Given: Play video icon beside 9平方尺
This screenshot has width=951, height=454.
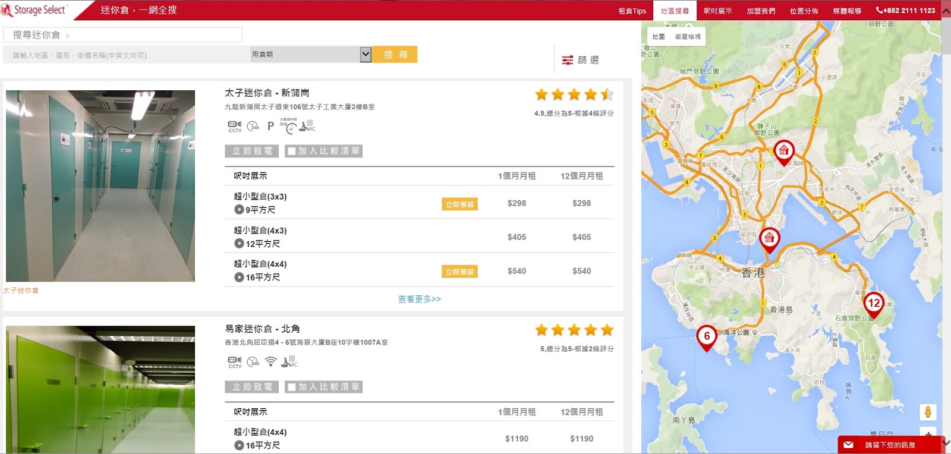Looking at the screenshot, I should click(239, 210).
